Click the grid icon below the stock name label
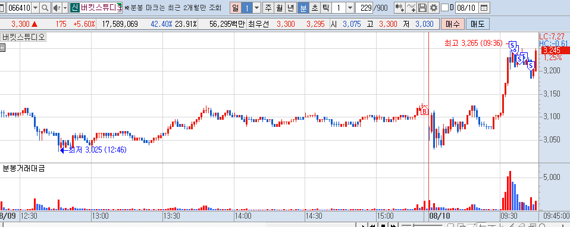This screenshot has height=227, width=570. coord(2,47)
